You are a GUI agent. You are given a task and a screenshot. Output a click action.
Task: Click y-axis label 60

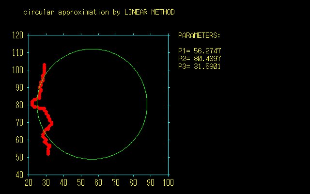click(19, 140)
